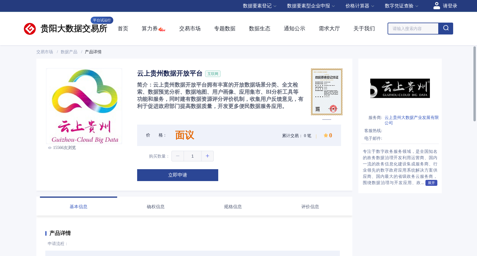Go to 首页 in navigation
Screen dimensions: 477x256
(x=123, y=29)
